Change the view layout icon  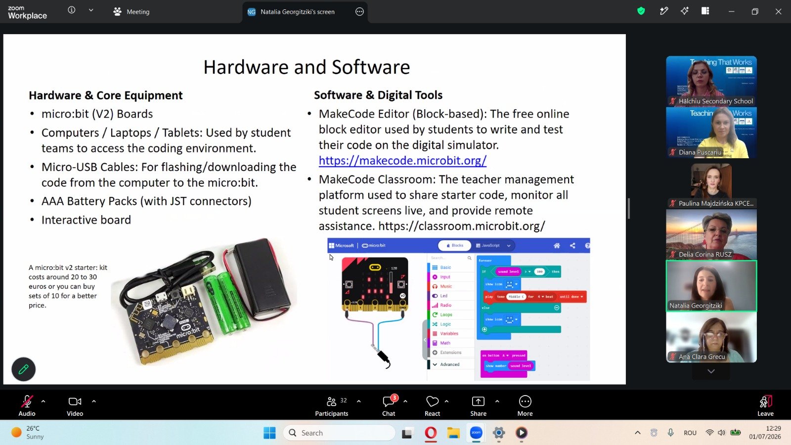pyautogui.click(x=705, y=11)
